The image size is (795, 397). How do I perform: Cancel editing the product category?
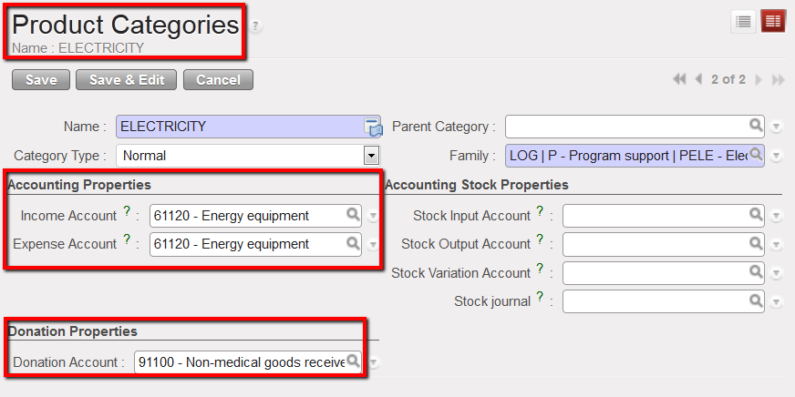(x=218, y=80)
